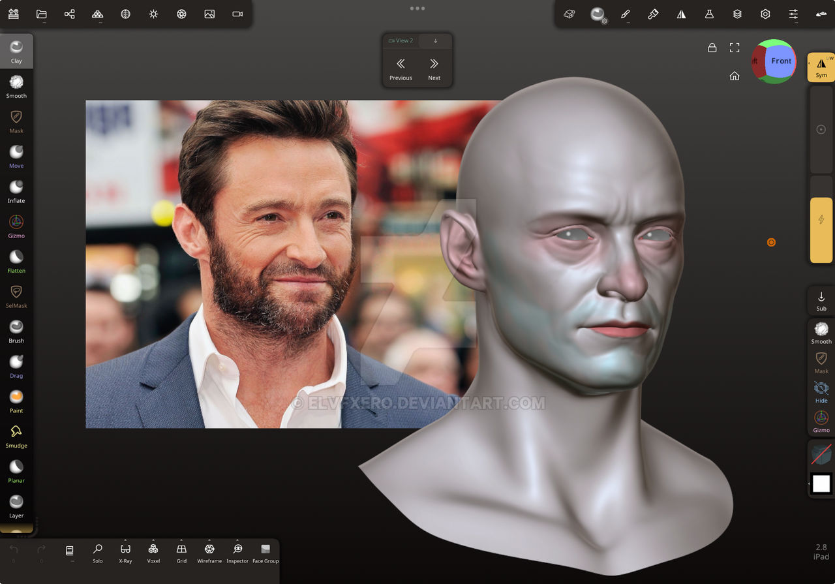The height and width of the screenshot is (584, 835).
Task: Toggle the Grid display
Action: pyautogui.click(x=181, y=553)
